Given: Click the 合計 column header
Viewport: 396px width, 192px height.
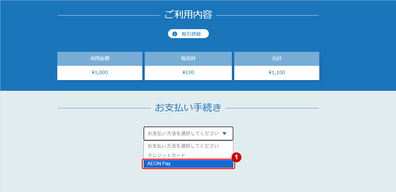Looking at the screenshot, I should 277,59.
